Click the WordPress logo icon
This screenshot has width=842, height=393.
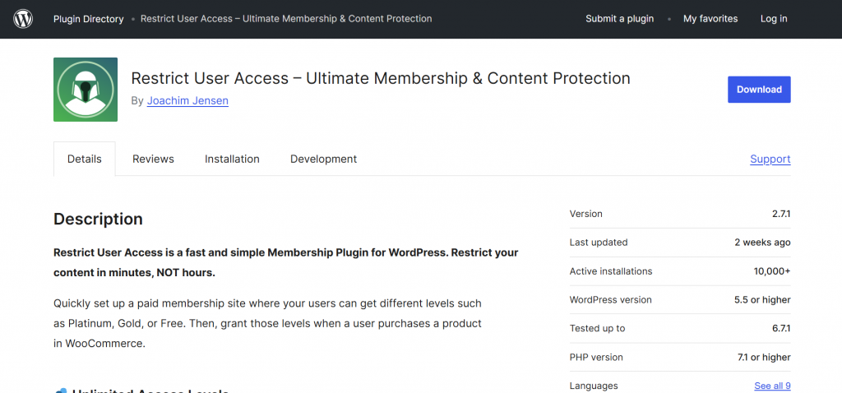pyautogui.click(x=23, y=19)
